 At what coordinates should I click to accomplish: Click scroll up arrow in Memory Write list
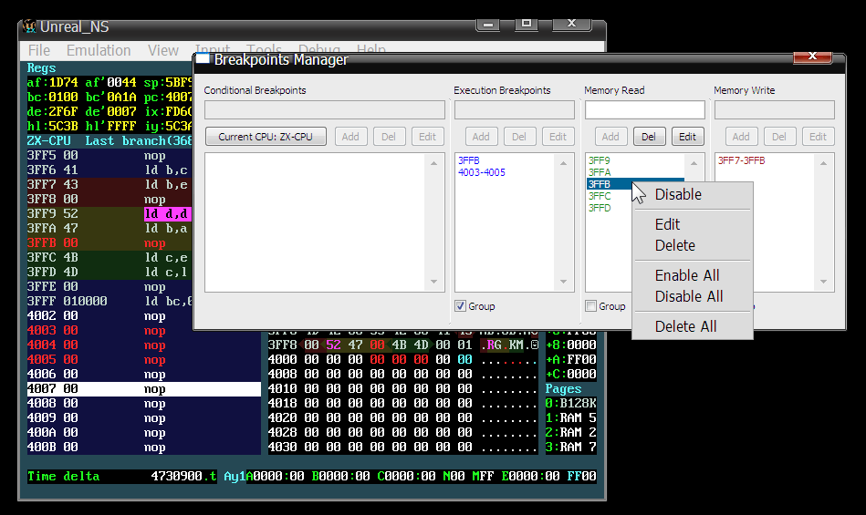(x=823, y=163)
